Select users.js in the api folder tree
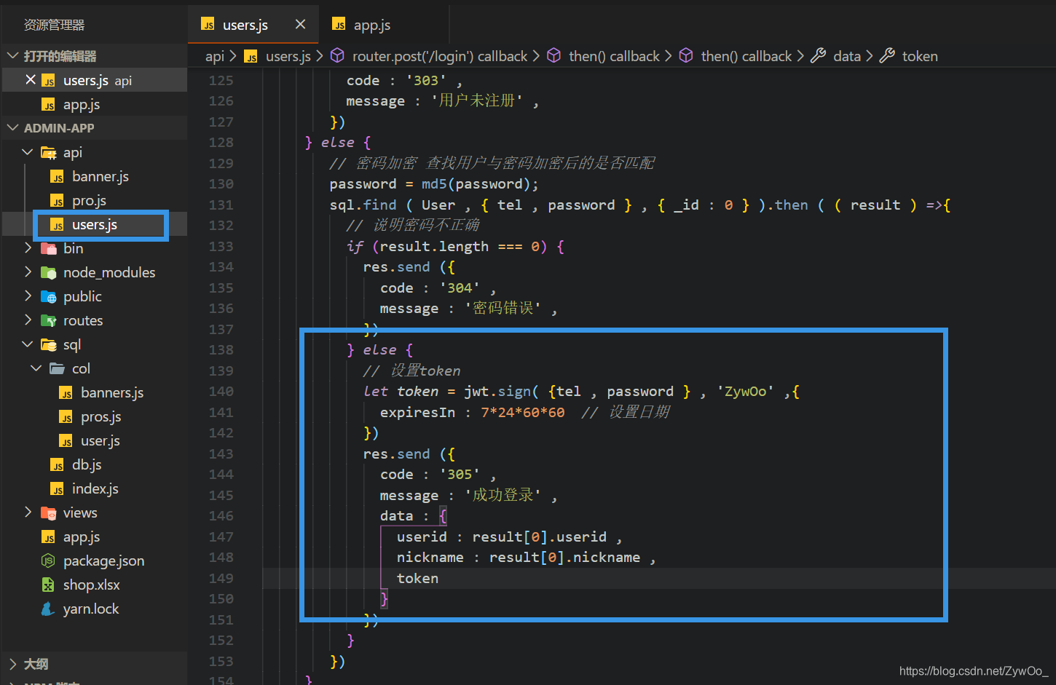The image size is (1056, 685). point(95,224)
